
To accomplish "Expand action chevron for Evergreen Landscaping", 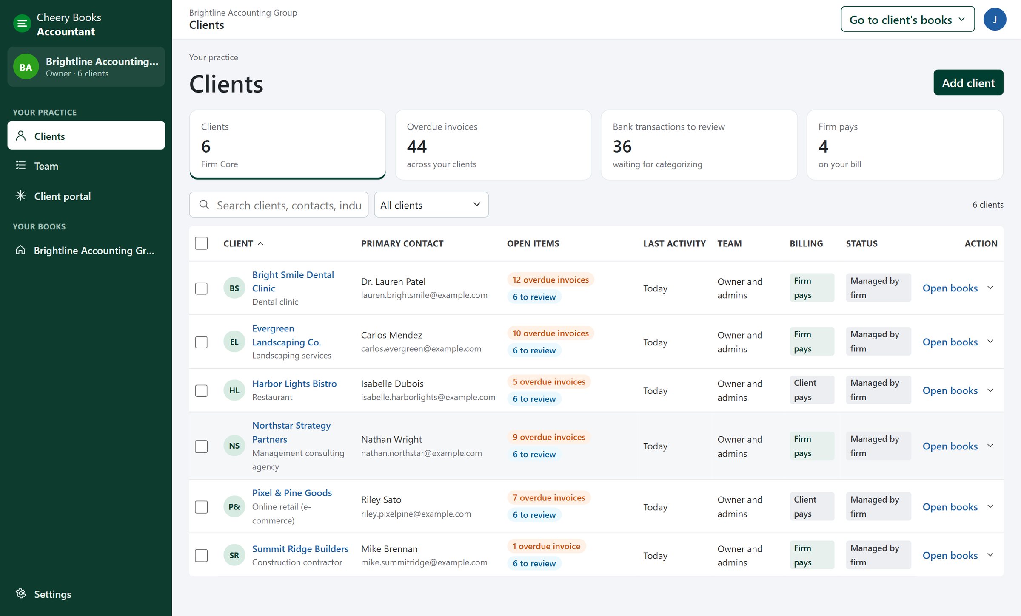I will [990, 342].
